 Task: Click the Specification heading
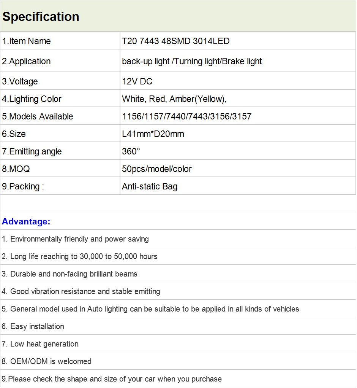(x=41, y=17)
